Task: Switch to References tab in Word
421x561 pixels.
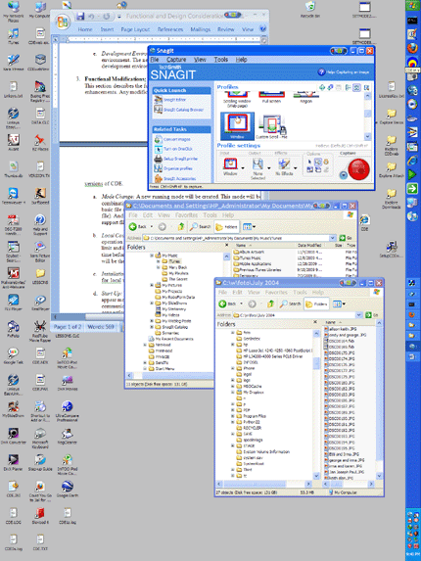Action: pyautogui.click(x=170, y=29)
